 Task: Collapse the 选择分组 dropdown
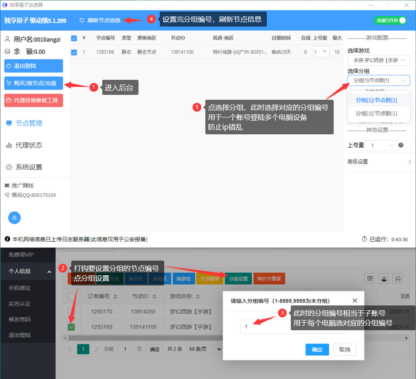pyautogui.click(x=378, y=80)
